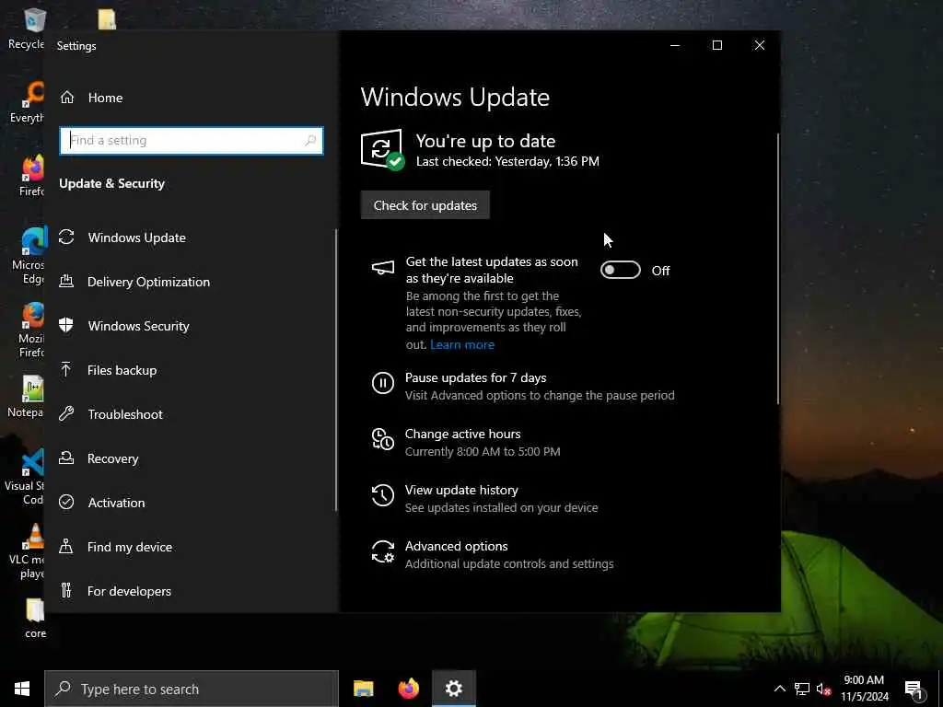Open File Explorer from the taskbar
This screenshot has height=707, width=943.
click(363, 689)
